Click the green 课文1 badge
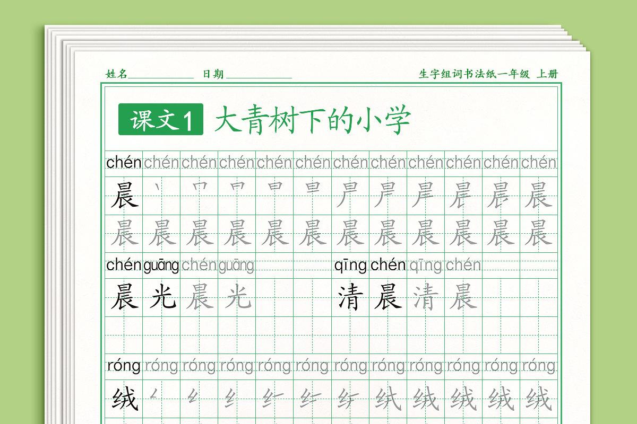637x424 pixels. click(161, 120)
